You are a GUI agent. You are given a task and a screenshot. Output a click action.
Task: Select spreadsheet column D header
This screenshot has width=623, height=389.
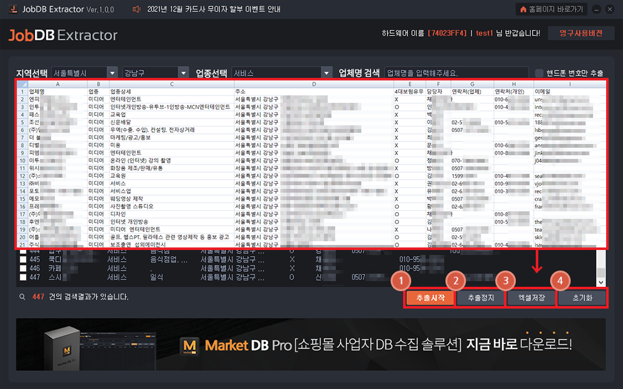tap(314, 84)
